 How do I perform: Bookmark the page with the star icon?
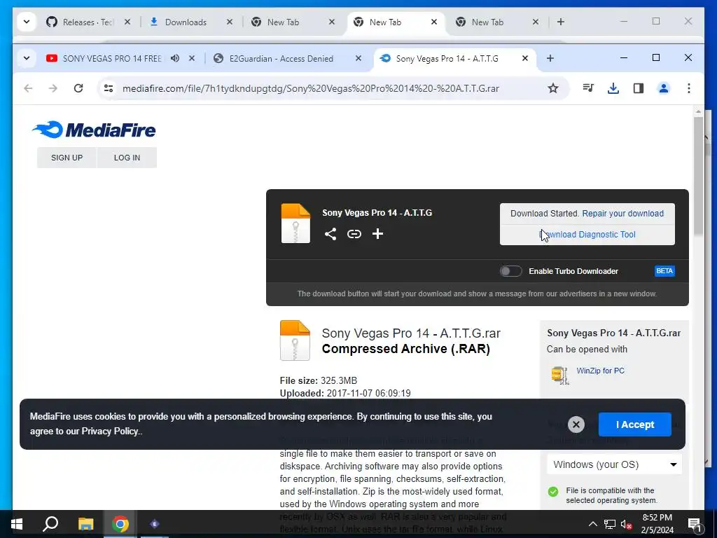pyautogui.click(x=553, y=88)
